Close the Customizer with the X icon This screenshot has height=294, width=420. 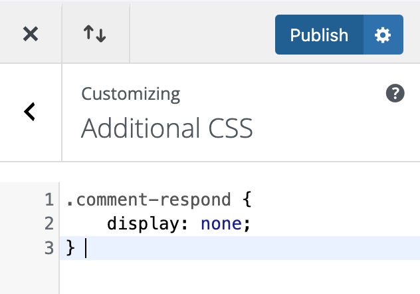(30, 35)
